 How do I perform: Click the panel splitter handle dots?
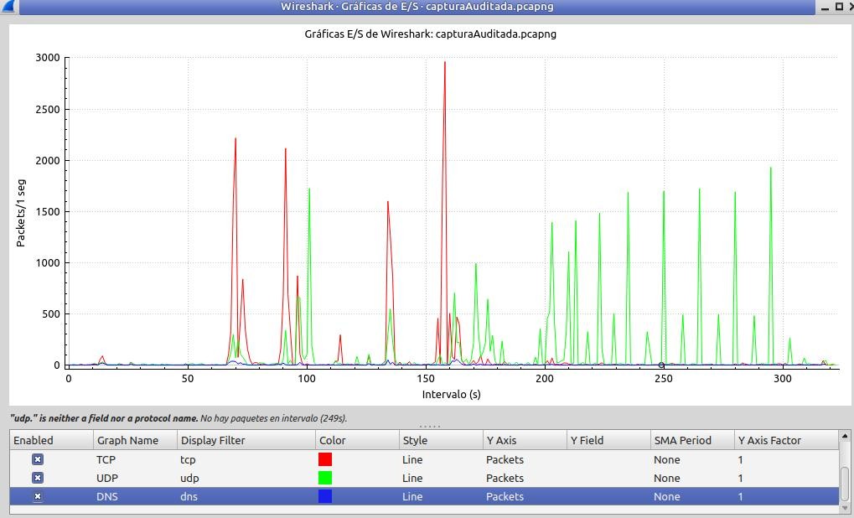pyautogui.click(x=430, y=426)
